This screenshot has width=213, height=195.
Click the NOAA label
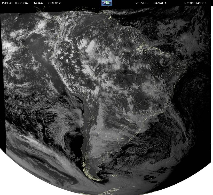coord(38,3)
